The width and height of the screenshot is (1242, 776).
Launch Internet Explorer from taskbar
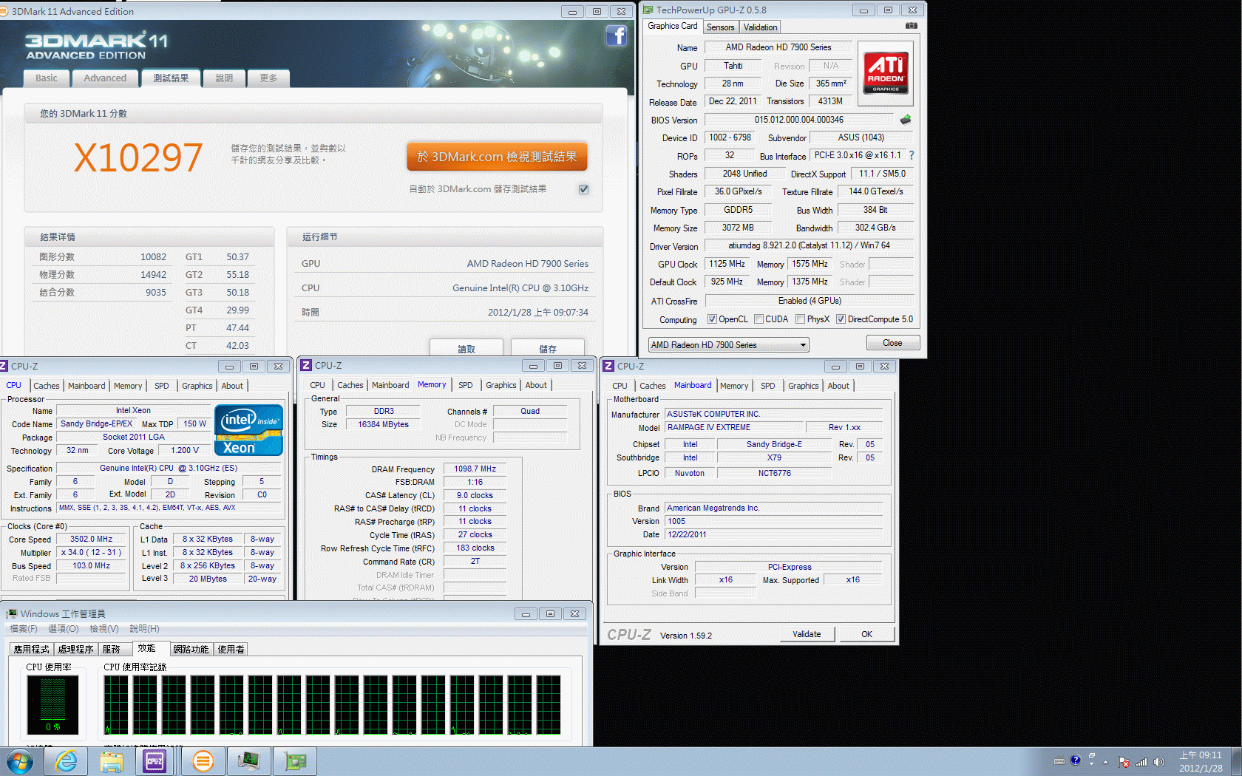pos(67,761)
